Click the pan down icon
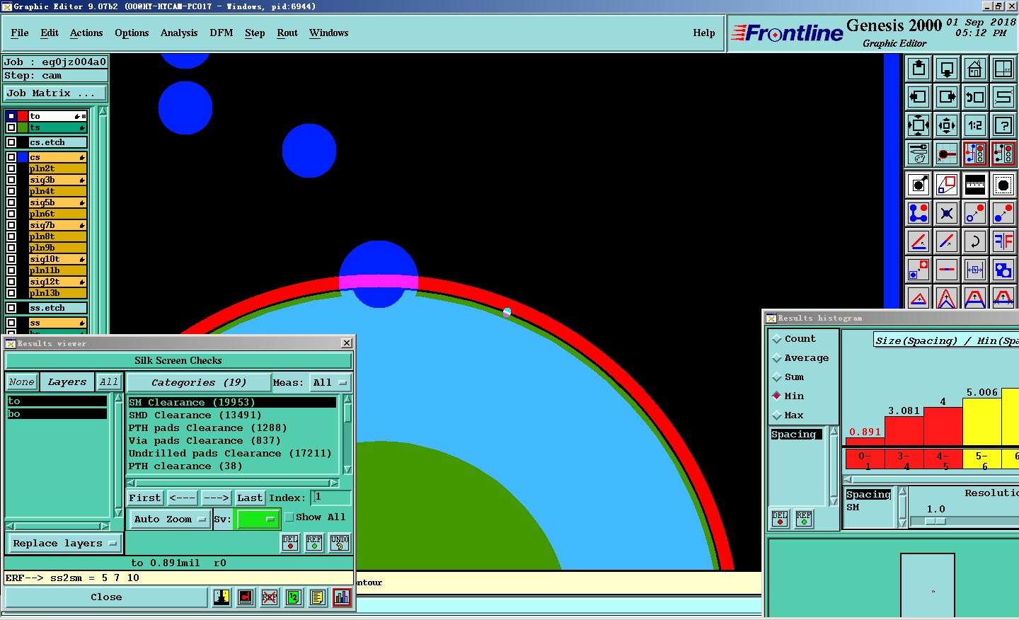Screen dimensions: 1019x620 [947, 69]
